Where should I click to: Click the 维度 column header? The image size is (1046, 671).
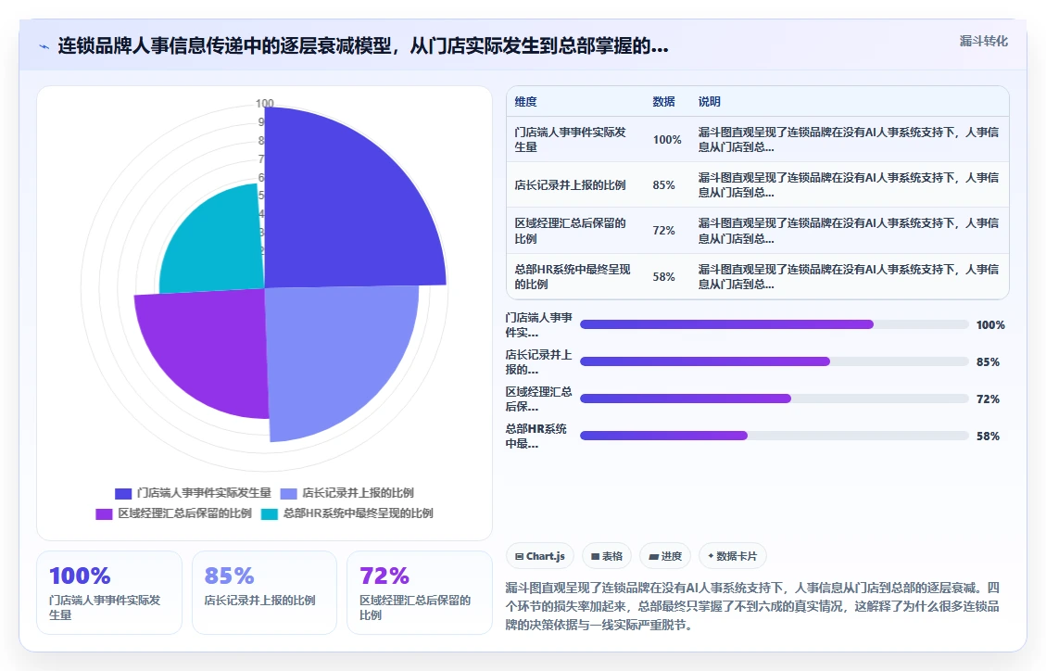coord(525,101)
